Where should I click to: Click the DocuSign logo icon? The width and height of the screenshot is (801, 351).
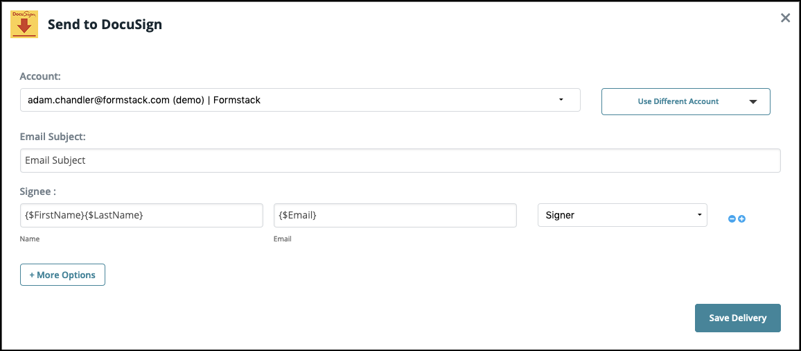24,24
